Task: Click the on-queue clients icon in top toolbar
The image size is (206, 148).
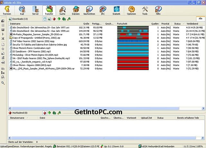Action: (64, 19)
